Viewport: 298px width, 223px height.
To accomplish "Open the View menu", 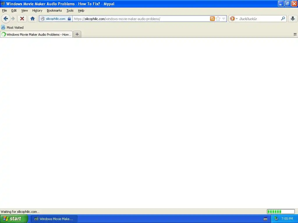I will (24, 10).
